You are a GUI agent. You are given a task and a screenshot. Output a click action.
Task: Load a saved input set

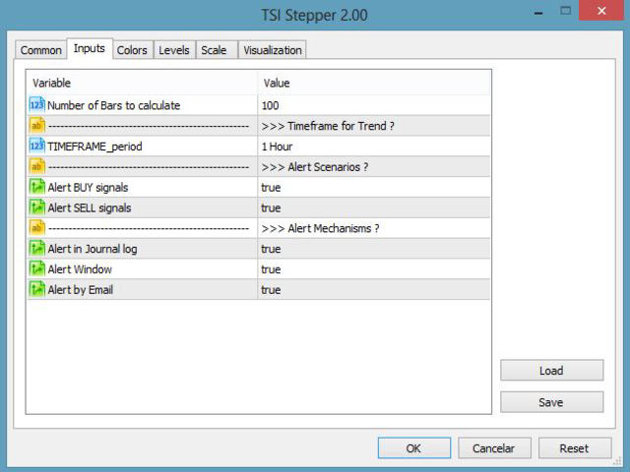(x=551, y=370)
